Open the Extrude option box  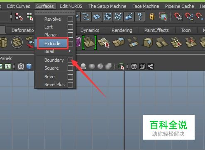(71, 44)
